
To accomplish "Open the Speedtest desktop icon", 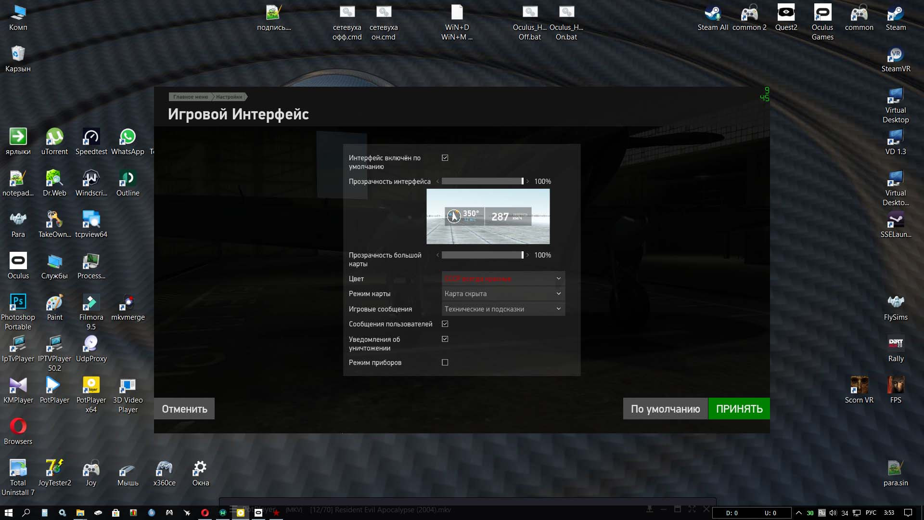I will click(91, 142).
